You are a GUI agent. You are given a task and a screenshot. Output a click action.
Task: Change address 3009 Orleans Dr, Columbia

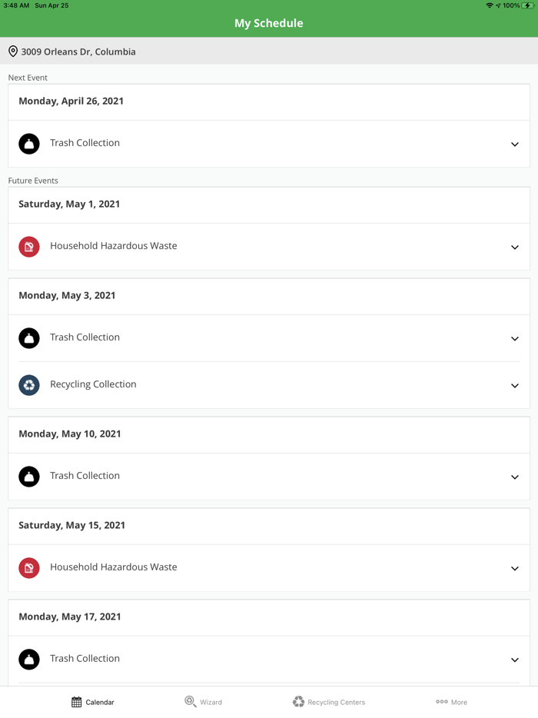click(x=78, y=52)
